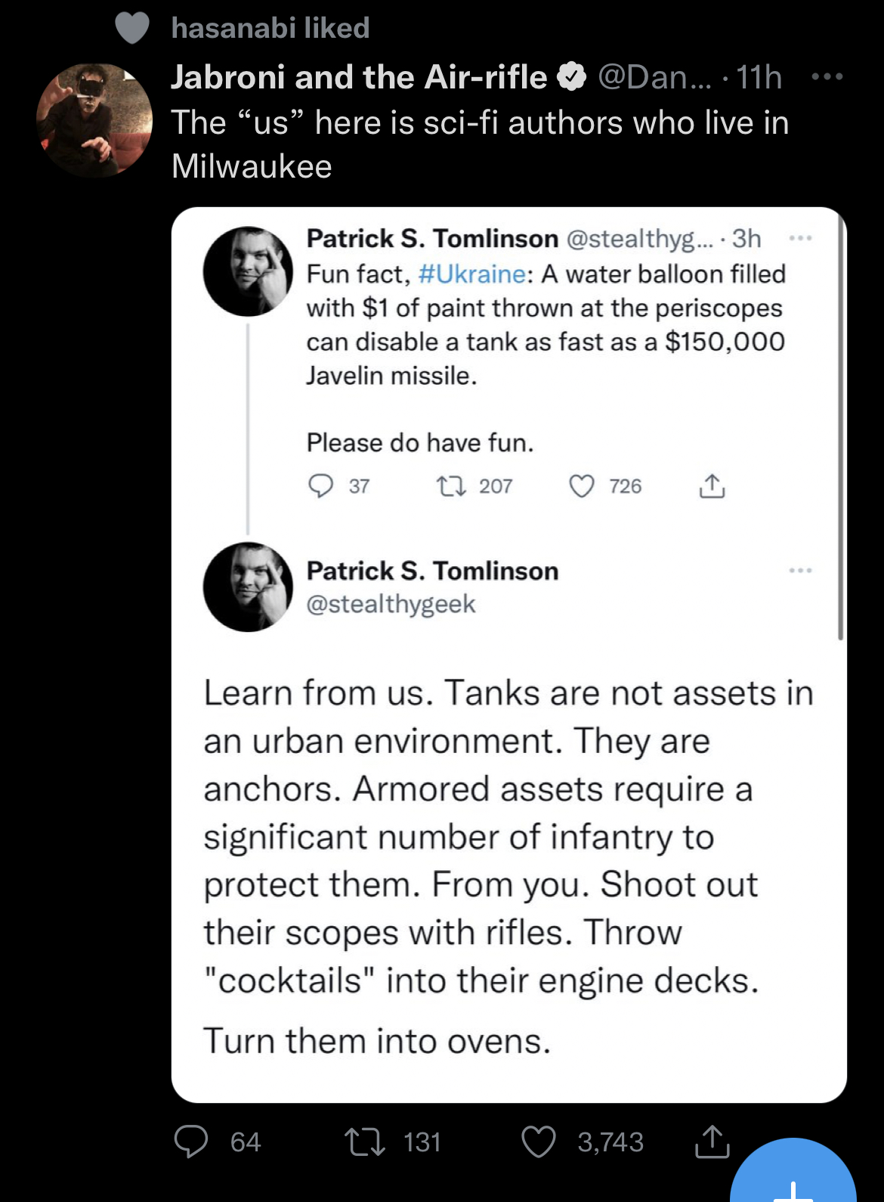Share the quoted water balloon tweet
This screenshot has height=1202, width=884.
pos(712,486)
